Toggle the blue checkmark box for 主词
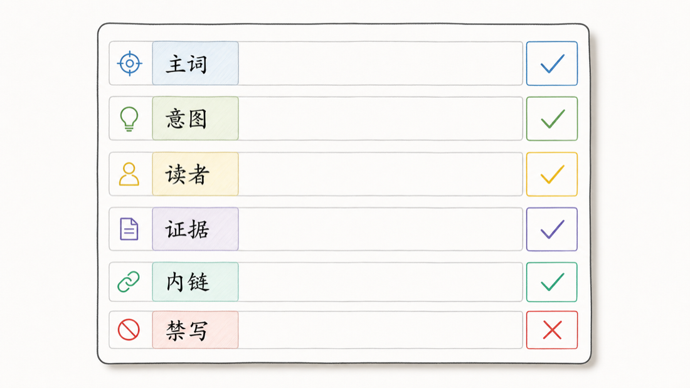The width and height of the screenshot is (690, 388). 552,63
